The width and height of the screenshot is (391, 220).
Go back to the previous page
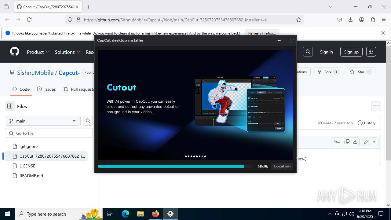pyautogui.click(x=7, y=20)
